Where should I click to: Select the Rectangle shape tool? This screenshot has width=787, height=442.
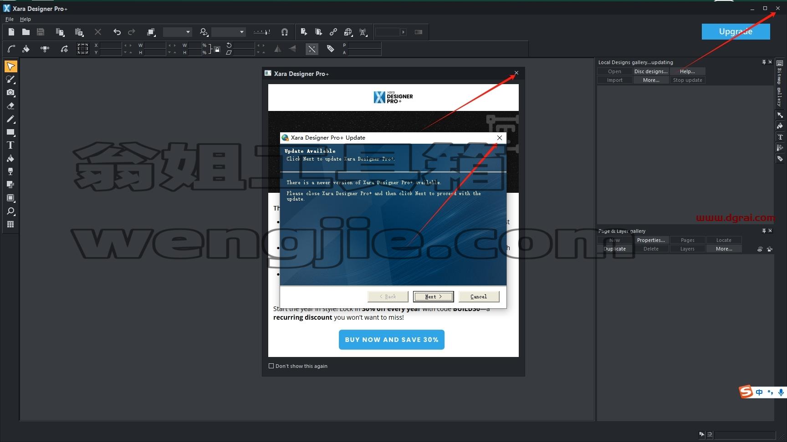click(10, 132)
